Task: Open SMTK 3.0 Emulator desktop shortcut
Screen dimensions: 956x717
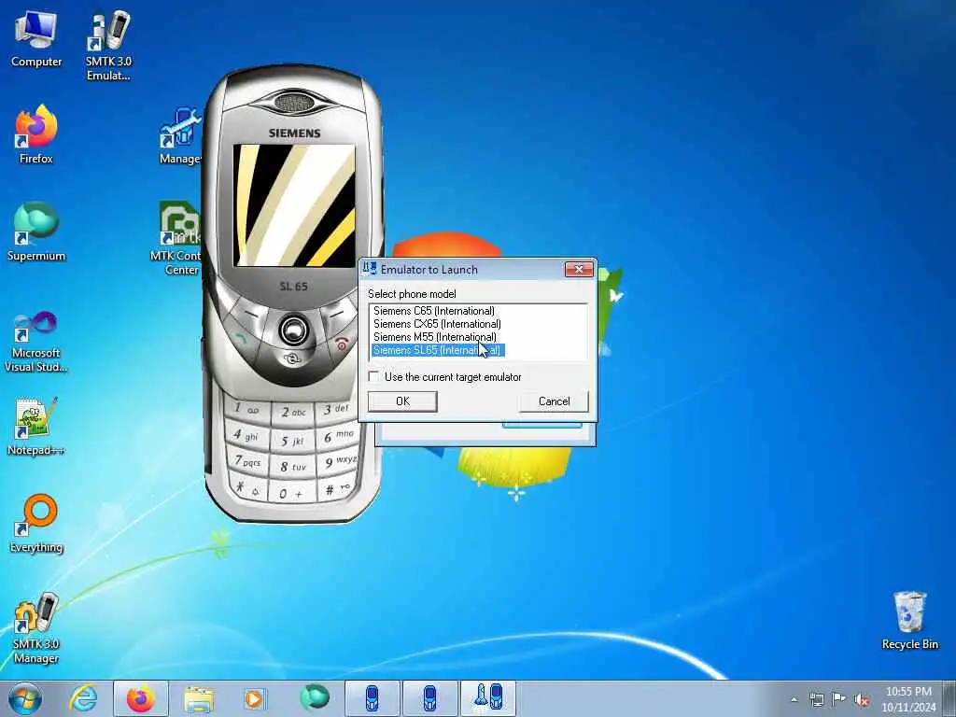Action: [x=108, y=45]
